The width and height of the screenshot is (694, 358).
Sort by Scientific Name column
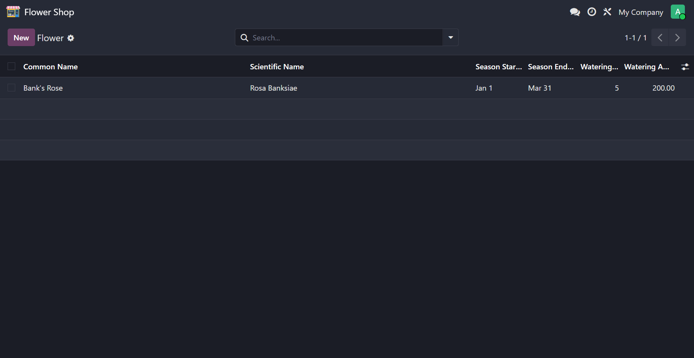tap(277, 67)
